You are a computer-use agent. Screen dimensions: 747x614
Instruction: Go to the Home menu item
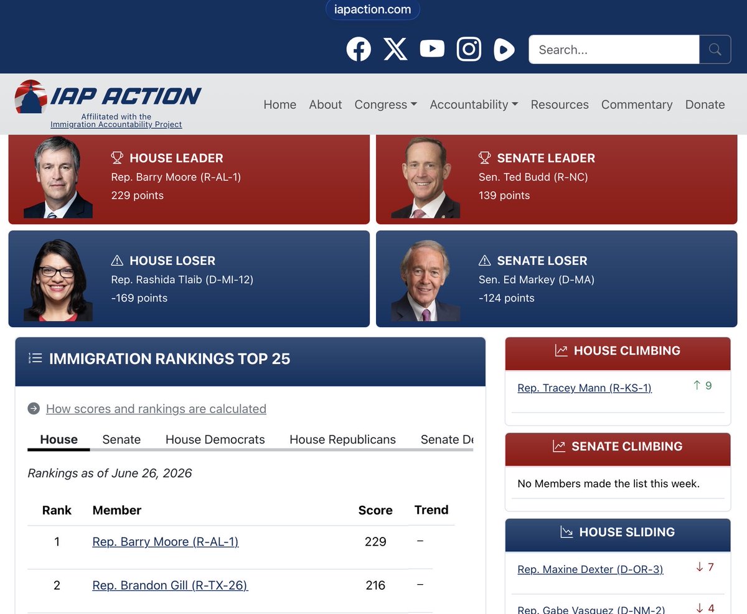(280, 105)
